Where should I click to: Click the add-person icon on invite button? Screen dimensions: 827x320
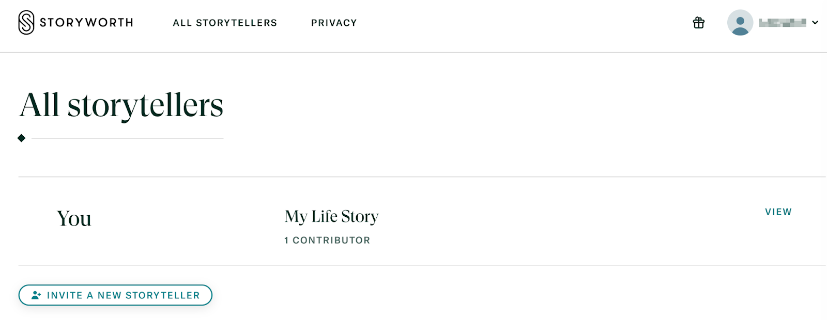36,295
